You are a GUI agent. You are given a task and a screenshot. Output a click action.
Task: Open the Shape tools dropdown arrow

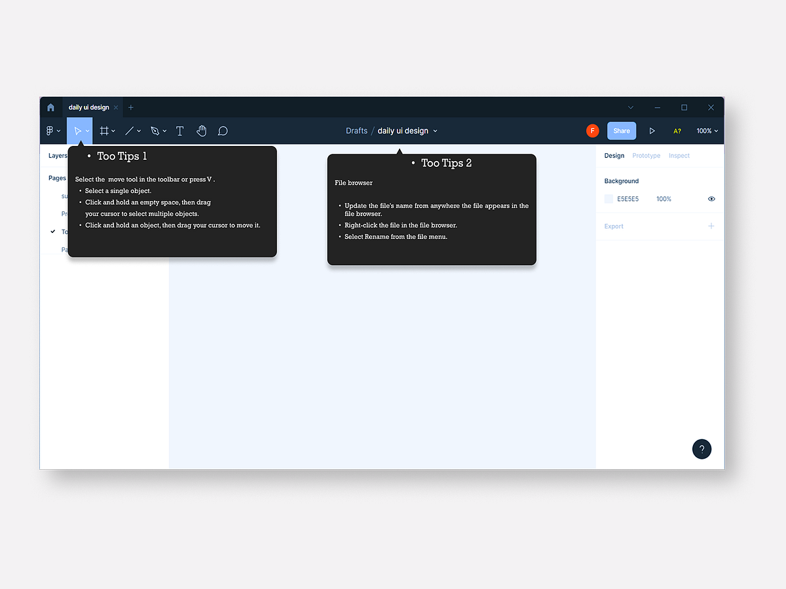pyautogui.click(x=140, y=130)
